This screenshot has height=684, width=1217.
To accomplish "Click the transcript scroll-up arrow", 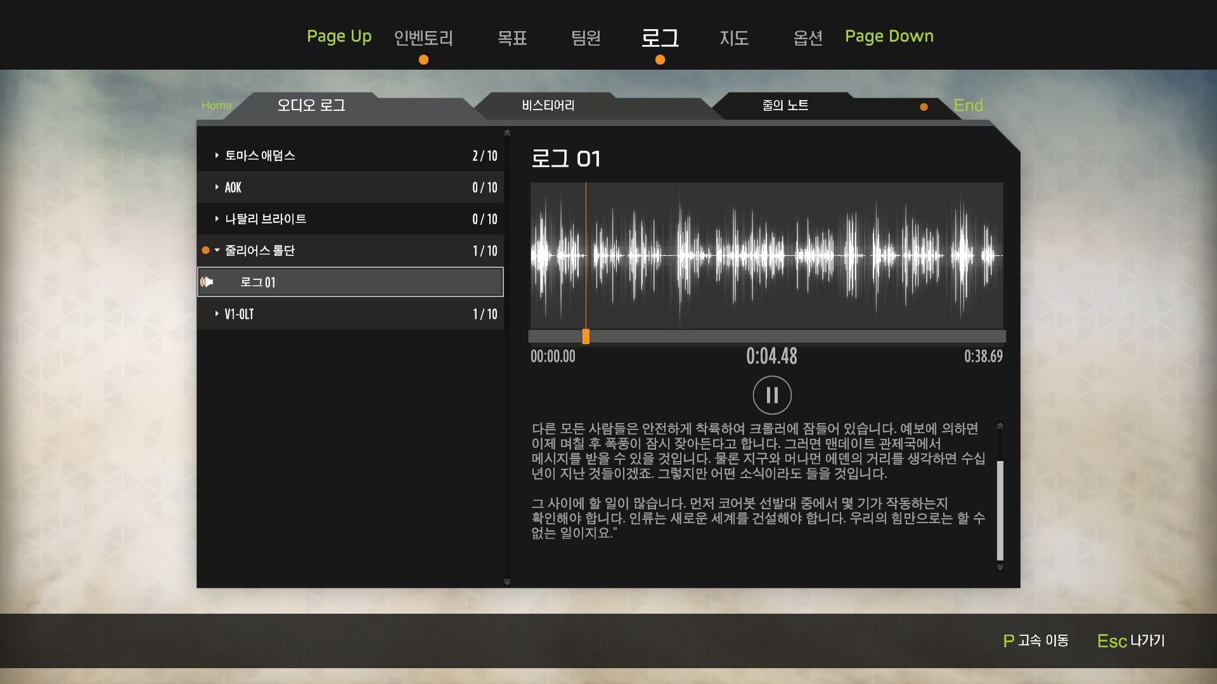I will coord(1000,426).
